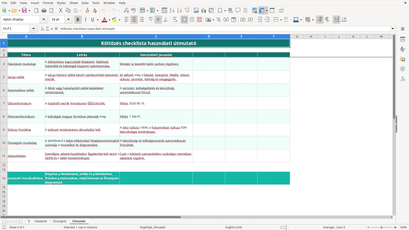Click the zoom slider in status bar
Image resolution: width=409 pixels, height=230 pixels.
[x=381, y=227]
